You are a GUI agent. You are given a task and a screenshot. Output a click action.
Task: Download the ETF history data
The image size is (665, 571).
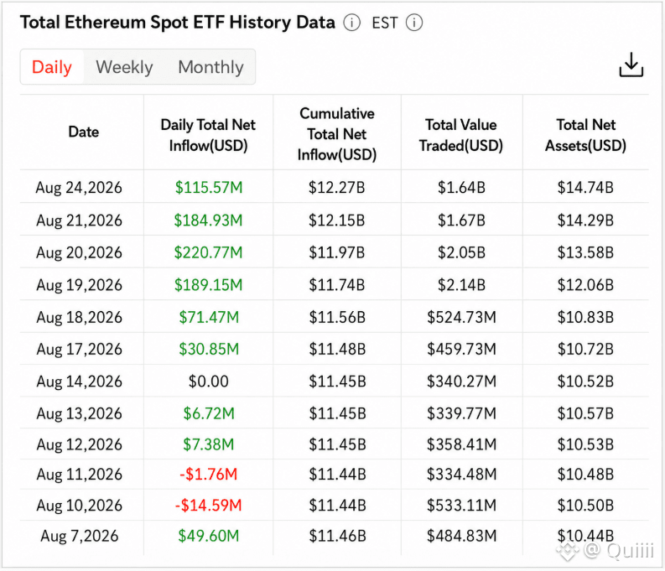click(631, 65)
